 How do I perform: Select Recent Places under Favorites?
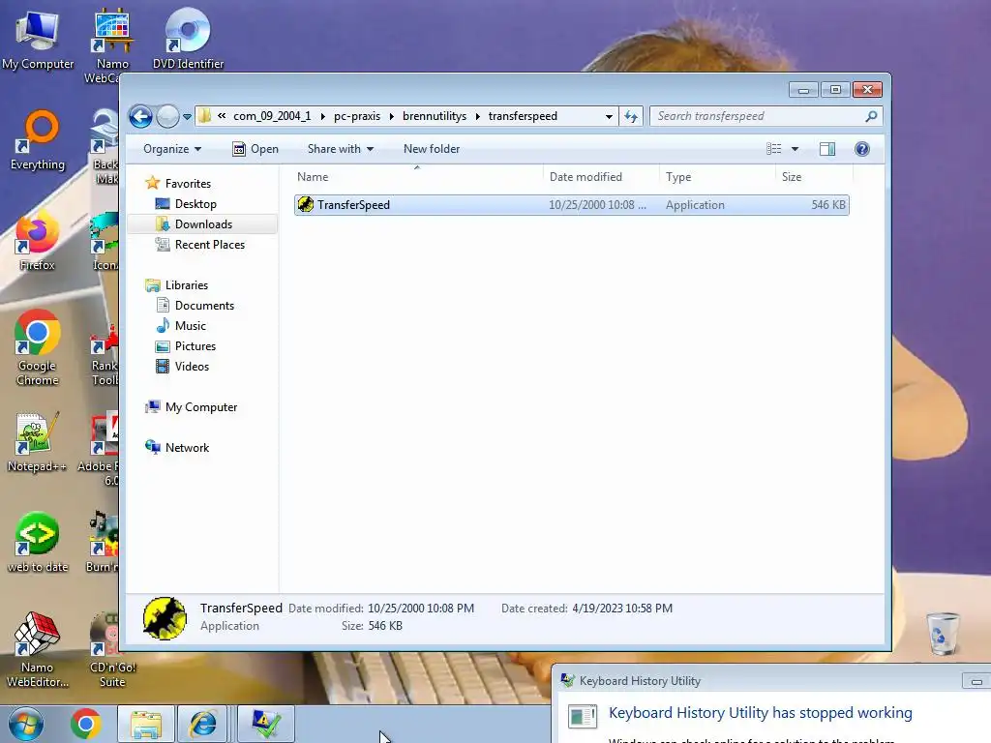[209, 245]
